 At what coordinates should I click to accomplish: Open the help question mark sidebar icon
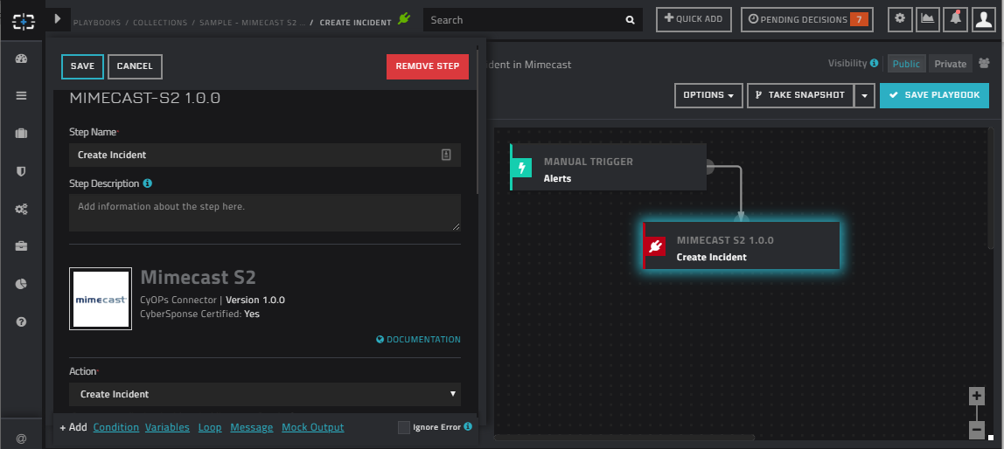point(22,321)
